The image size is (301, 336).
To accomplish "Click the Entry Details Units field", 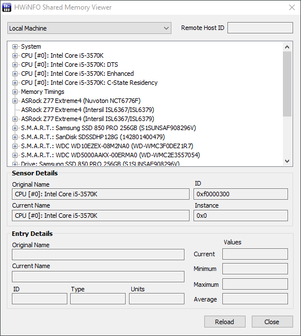I will tap(157, 299).
